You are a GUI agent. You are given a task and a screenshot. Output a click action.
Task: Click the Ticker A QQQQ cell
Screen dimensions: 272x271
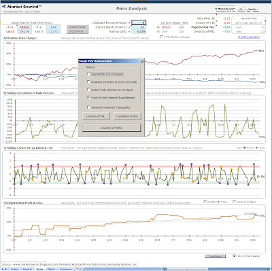tap(24, 27)
